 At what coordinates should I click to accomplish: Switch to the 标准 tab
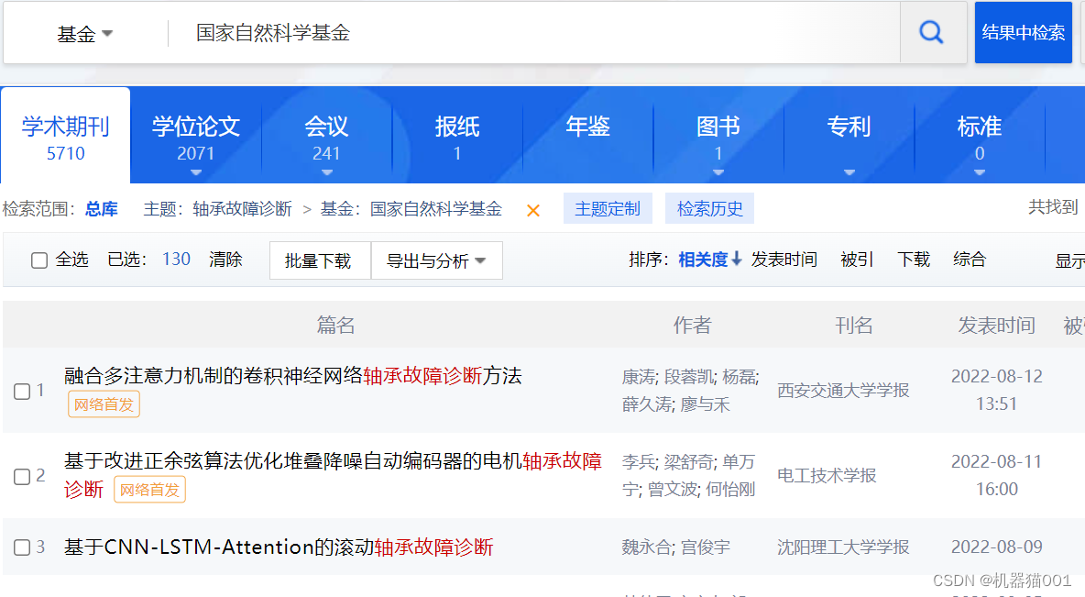(979, 137)
